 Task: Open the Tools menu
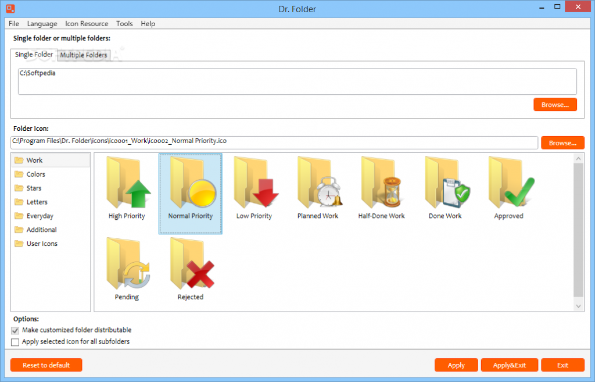pos(124,23)
